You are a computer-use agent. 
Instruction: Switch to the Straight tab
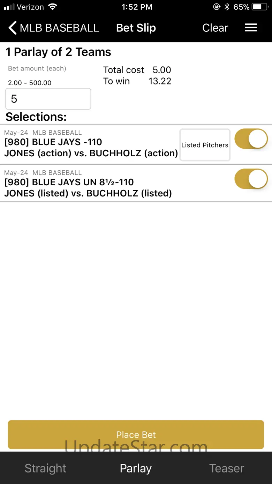point(45,468)
